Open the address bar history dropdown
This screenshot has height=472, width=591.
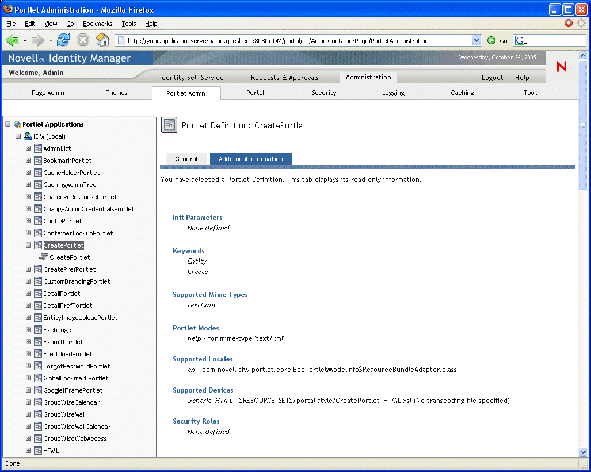(476, 40)
